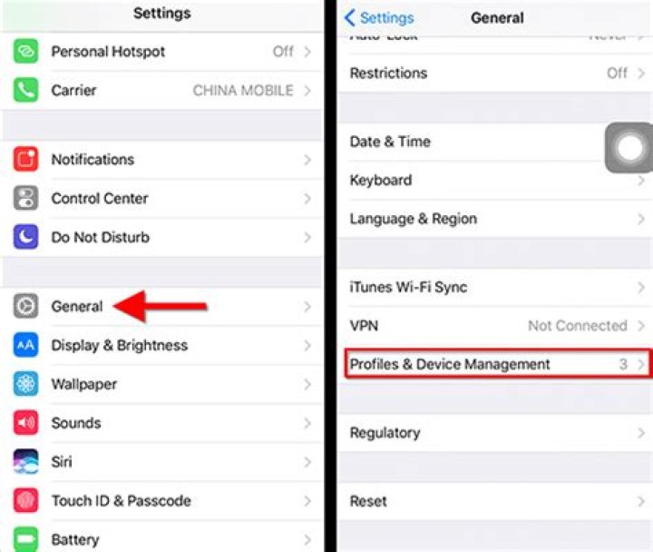Go back using the Settings back link
Screen dimensions: 653x552
(379, 18)
